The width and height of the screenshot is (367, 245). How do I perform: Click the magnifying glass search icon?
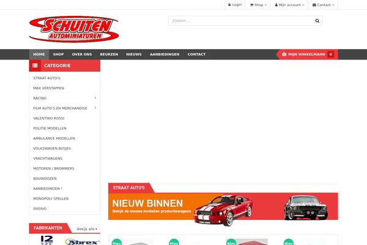317,21
